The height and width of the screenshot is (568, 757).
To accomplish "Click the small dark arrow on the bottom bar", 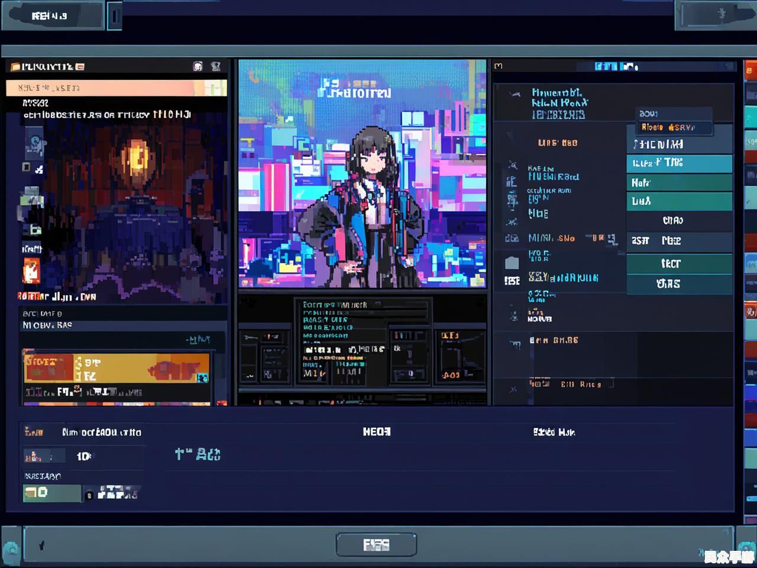I will click(41, 546).
